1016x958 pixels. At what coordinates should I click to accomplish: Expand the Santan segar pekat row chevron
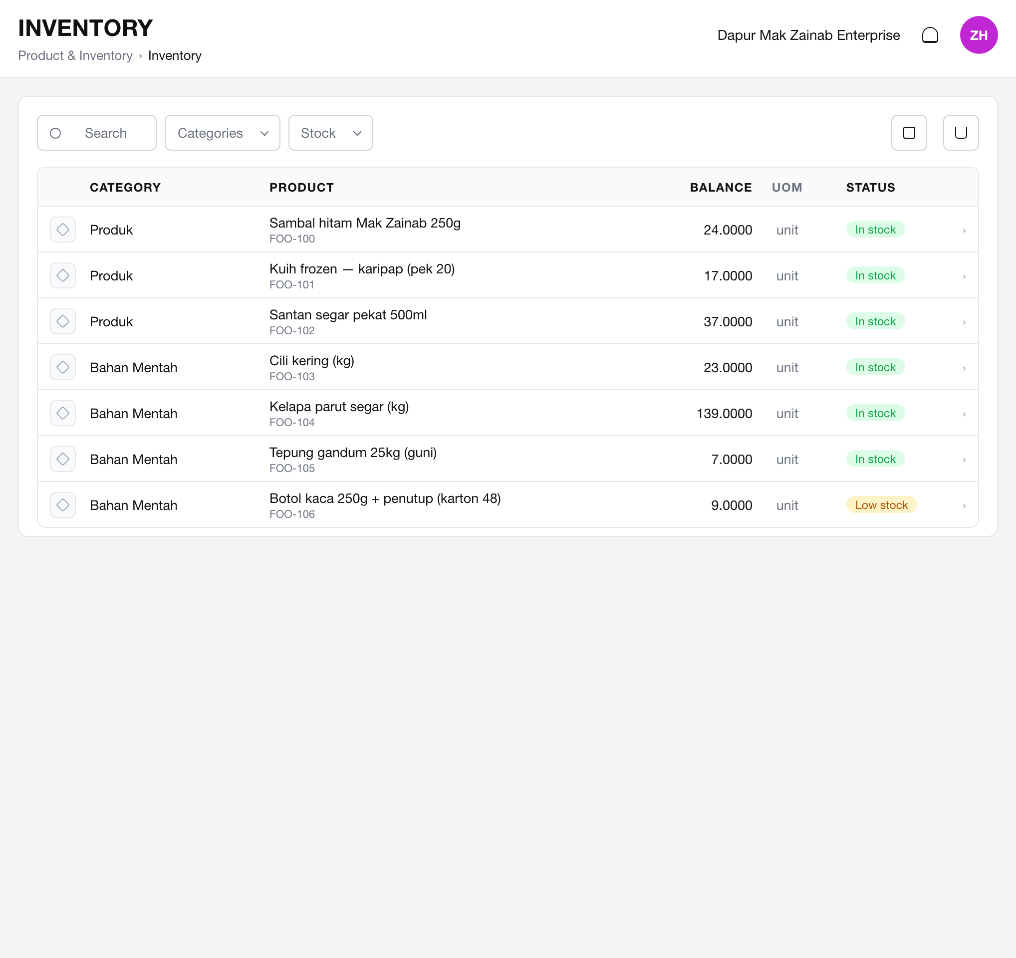click(x=964, y=322)
